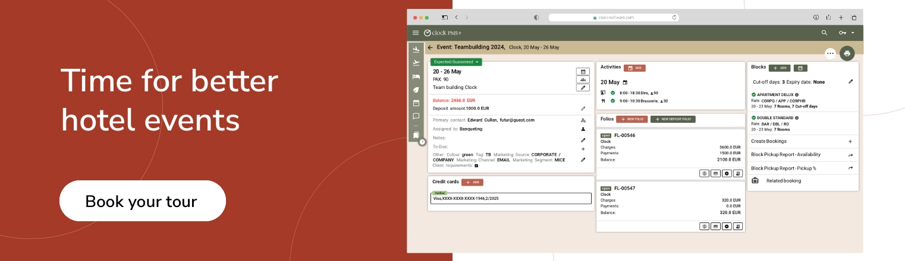Open the sidebar calendar icon
The image size is (905, 261).
[416, 103]
